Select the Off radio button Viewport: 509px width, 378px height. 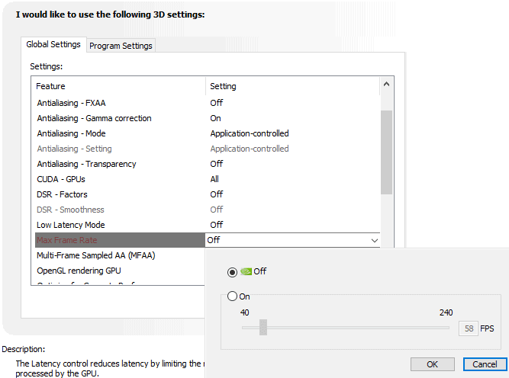pos(231,271)
